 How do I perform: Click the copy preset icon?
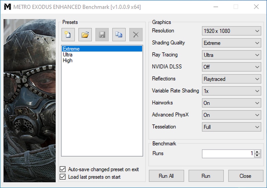tap(119, 34)
